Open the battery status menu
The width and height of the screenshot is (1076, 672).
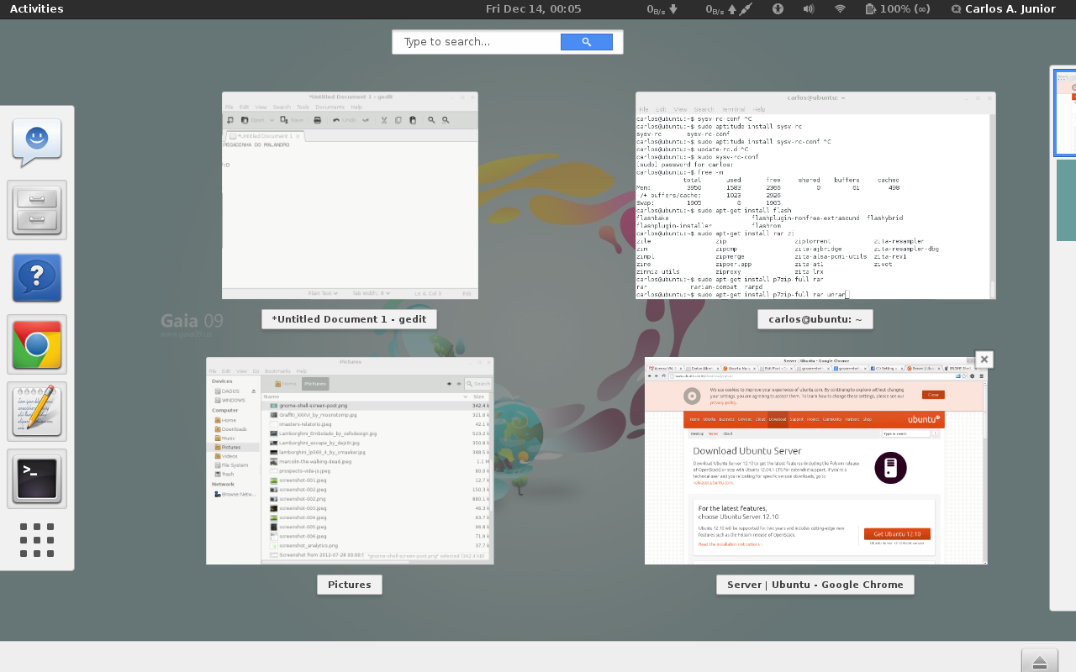pyautogui.click(x=897, y=9)
